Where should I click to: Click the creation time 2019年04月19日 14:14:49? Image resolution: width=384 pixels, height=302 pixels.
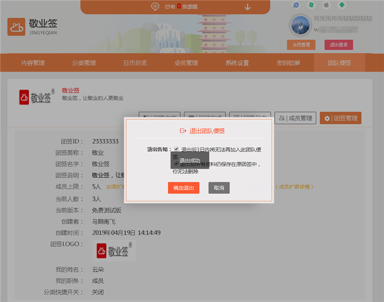click(126, 233)
